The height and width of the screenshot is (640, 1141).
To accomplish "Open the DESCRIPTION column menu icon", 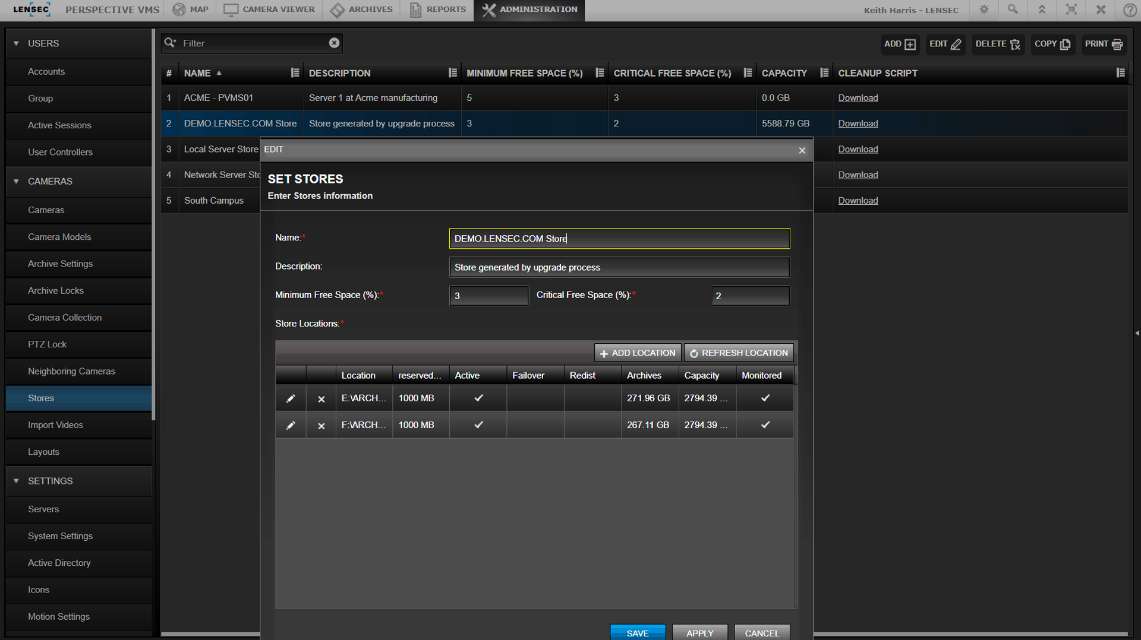I will 453,72.
